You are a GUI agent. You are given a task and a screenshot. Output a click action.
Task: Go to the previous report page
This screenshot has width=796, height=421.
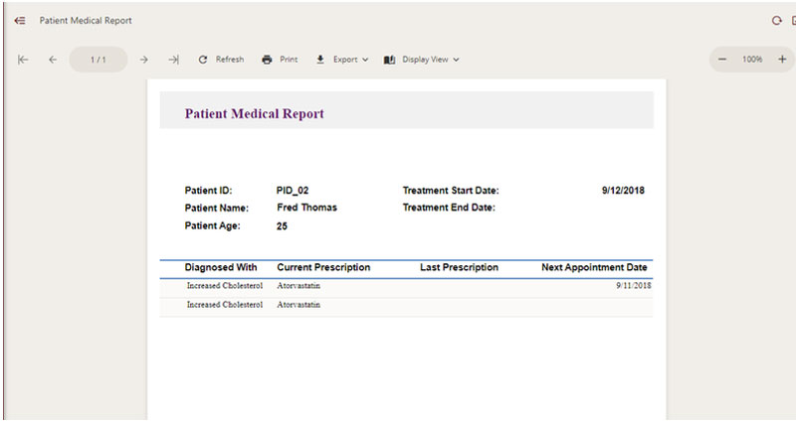click(x=53, y=60)
